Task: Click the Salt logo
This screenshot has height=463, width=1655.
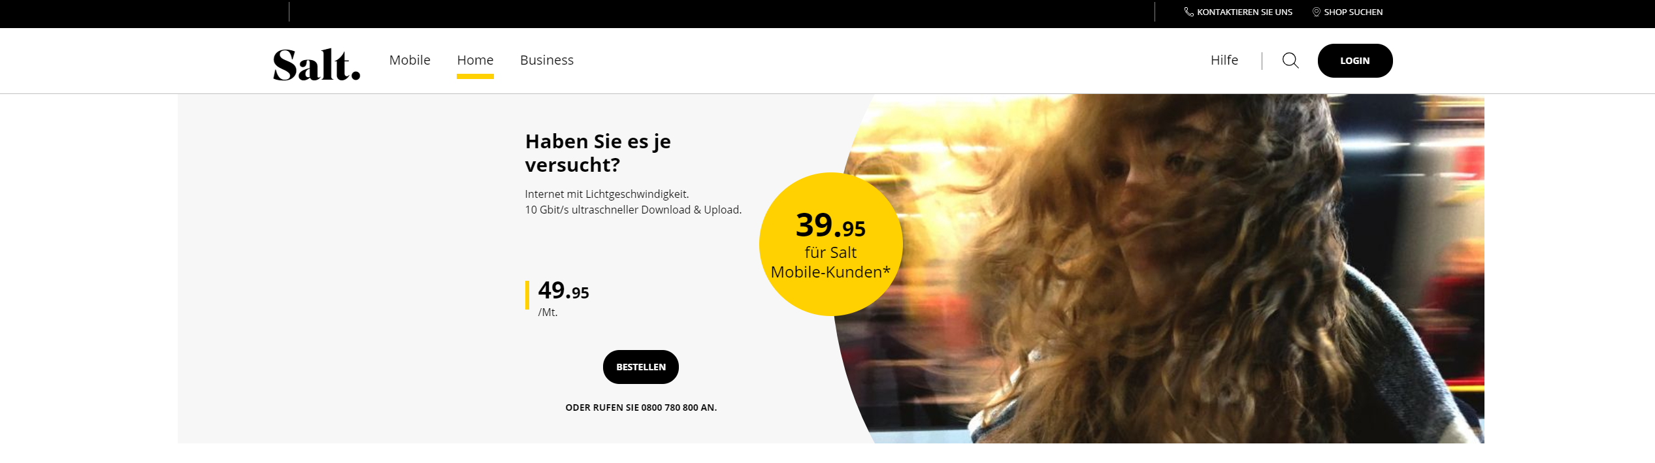Action: point(316,65)
